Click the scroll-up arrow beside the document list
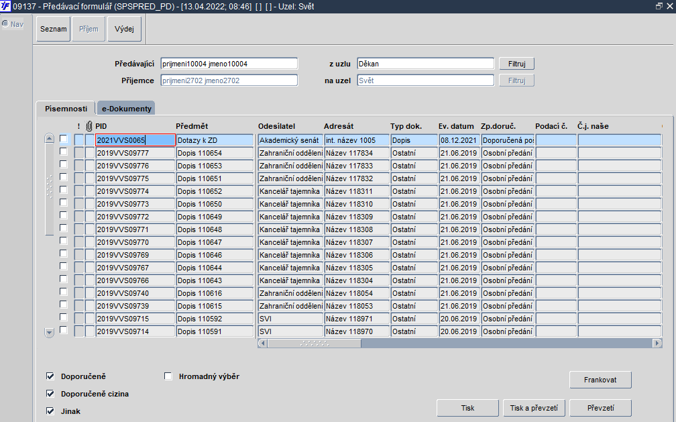 pos(49,138)
